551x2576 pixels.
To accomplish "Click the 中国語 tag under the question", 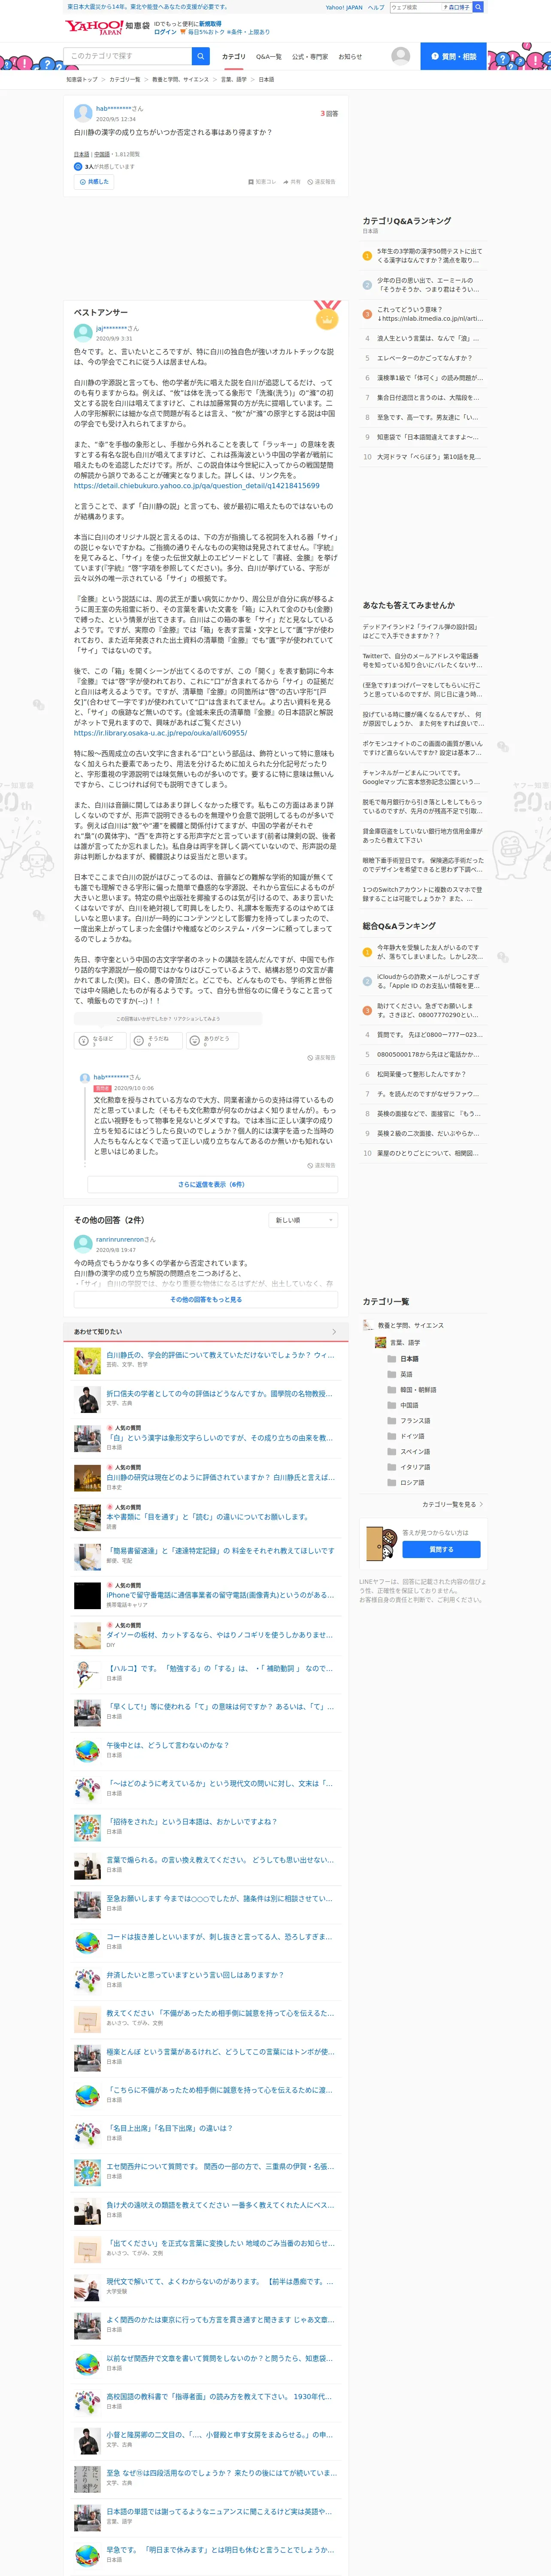I will 102,154.
